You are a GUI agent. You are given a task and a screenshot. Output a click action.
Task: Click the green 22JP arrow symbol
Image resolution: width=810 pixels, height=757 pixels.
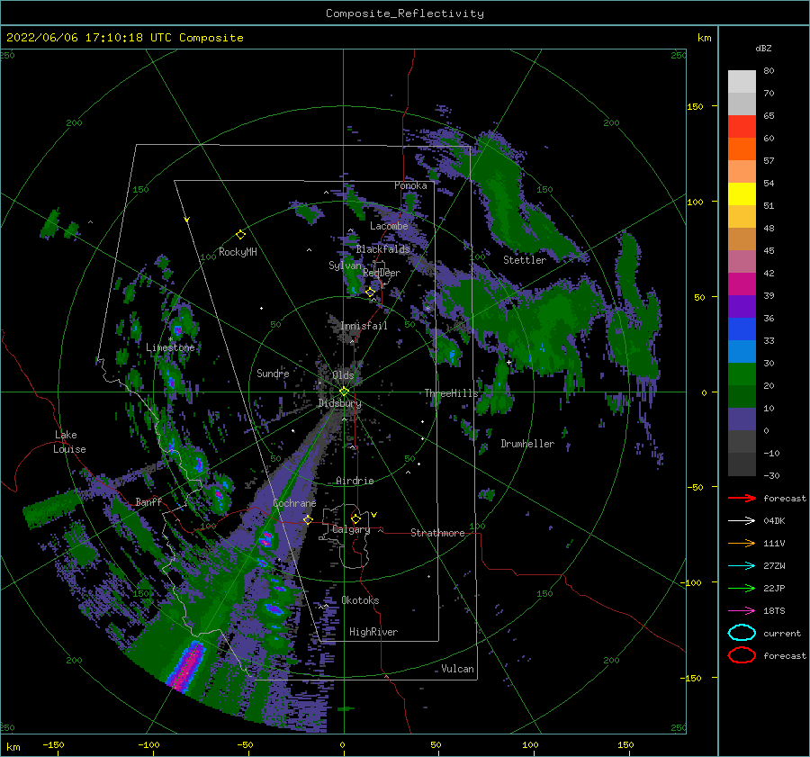coord(742,588)
